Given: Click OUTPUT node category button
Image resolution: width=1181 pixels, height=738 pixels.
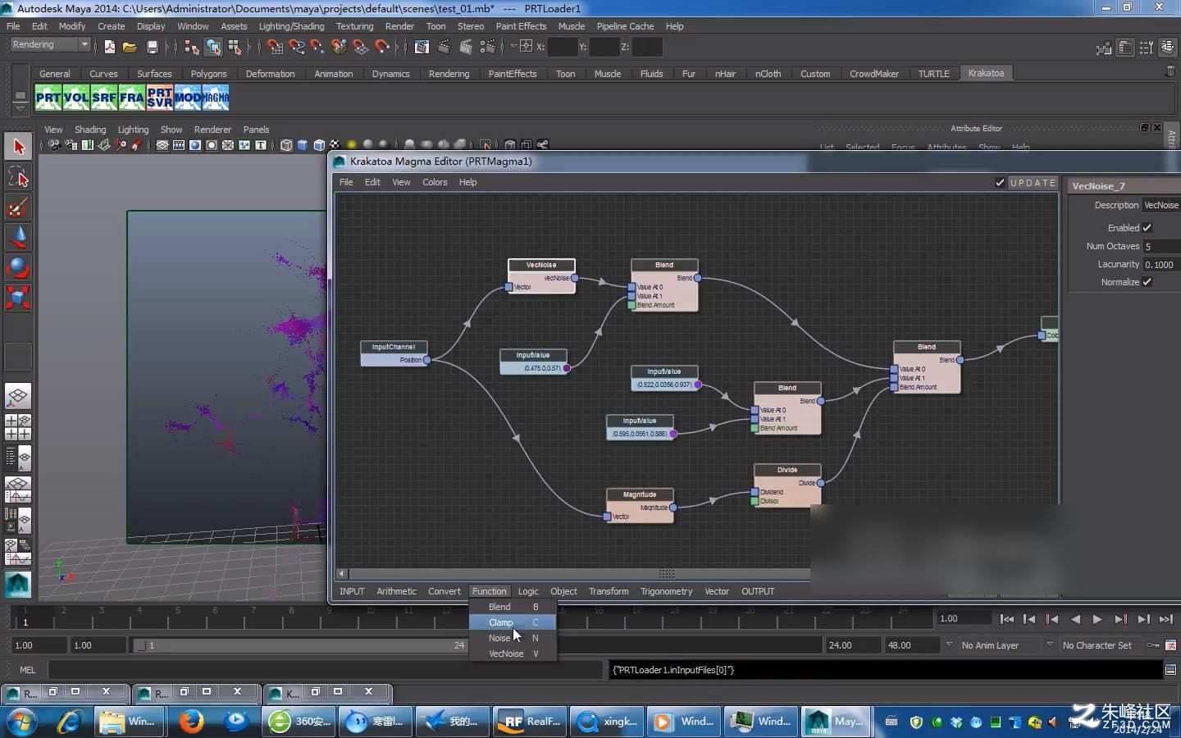Looking at the screenshot, I should [x=758, y=591].
